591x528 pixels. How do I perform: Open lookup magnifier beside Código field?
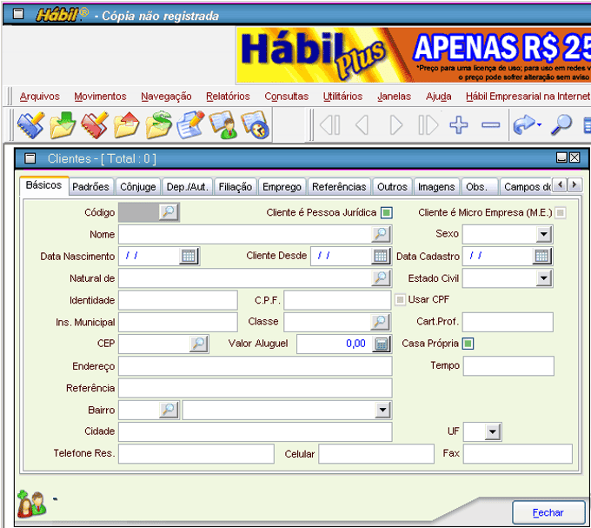[x=168, y=212]
